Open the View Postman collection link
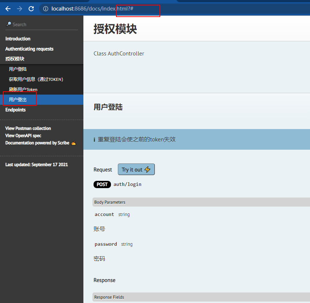This screenshot has width=310, height=303. [28, 128]
